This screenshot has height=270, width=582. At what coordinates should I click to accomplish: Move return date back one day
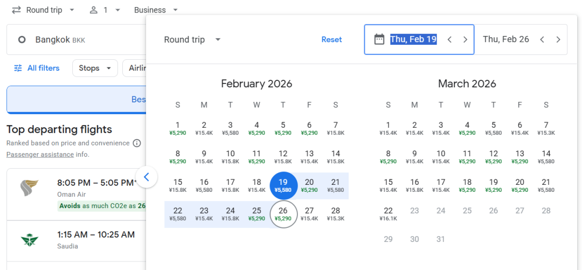(x=542, y=39)
